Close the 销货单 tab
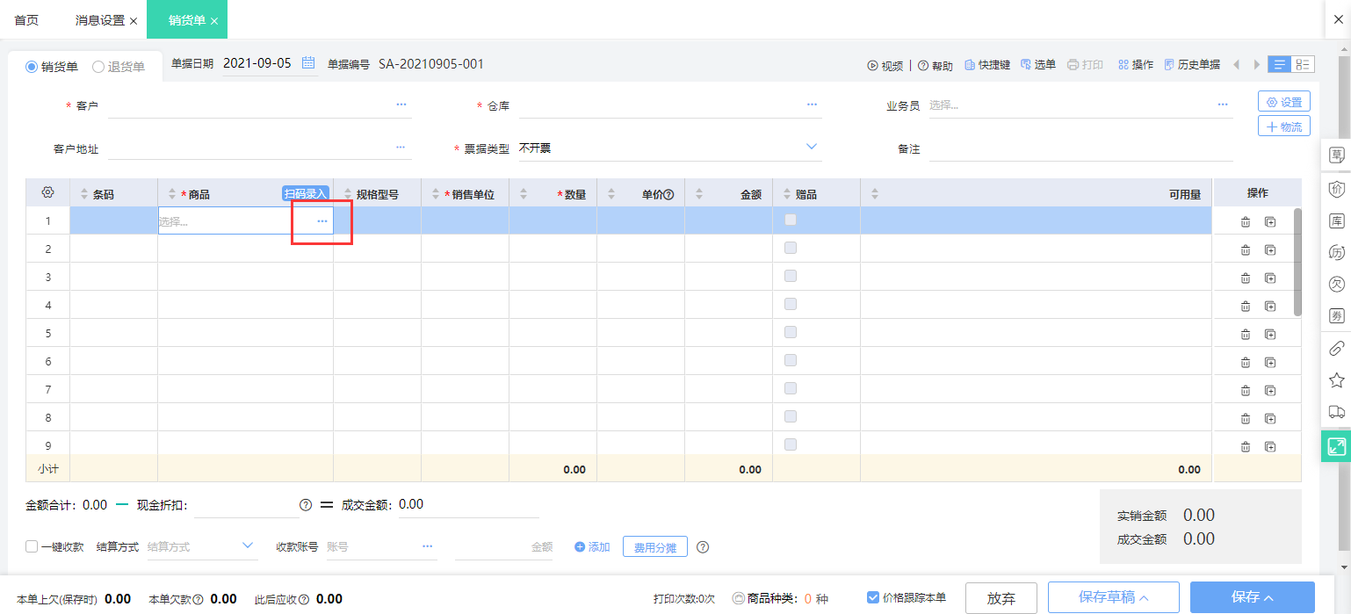This screenshot has height=614, width=1351. [x=214, y=20]
